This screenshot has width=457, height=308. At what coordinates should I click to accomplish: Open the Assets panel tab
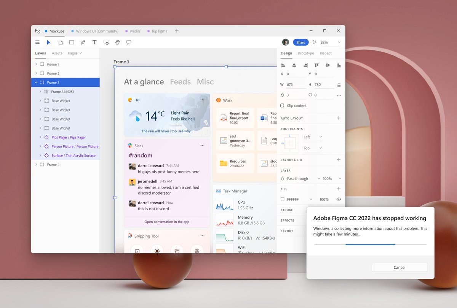click(57, 53)
